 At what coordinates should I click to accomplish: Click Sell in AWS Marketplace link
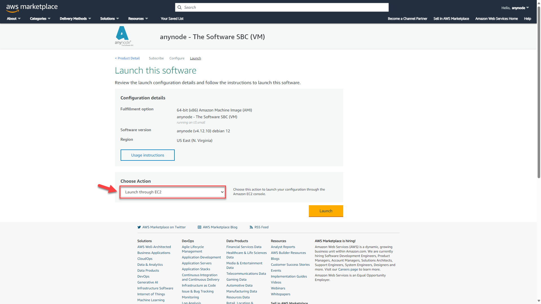pos(451,18)
